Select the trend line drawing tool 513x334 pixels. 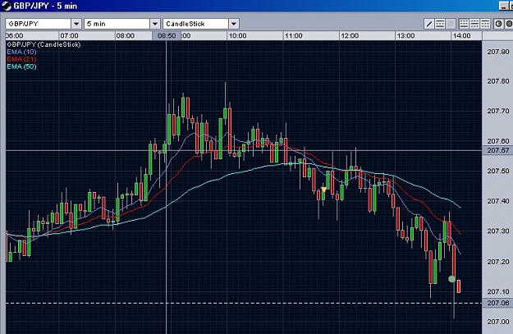click(x=429, y=24)
